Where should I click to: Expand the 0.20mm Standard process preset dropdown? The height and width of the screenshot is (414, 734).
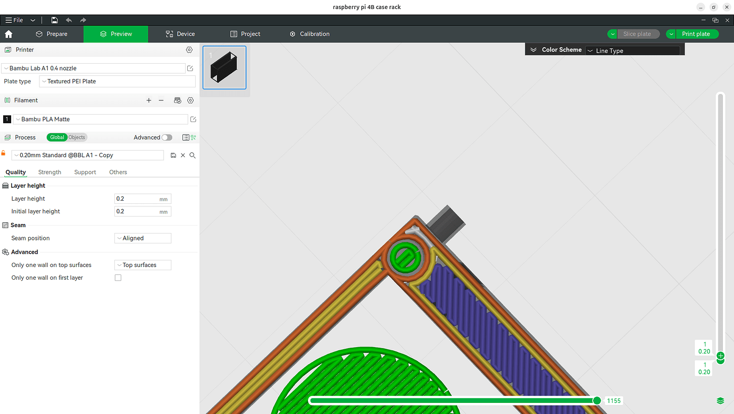click(88, 155)
